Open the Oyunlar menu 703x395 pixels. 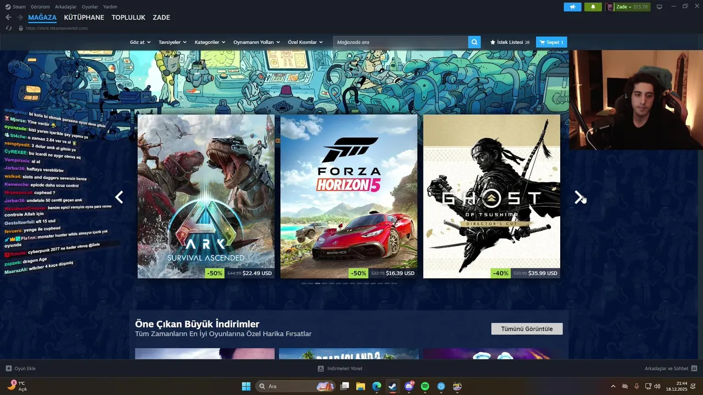tap(90, 7)
